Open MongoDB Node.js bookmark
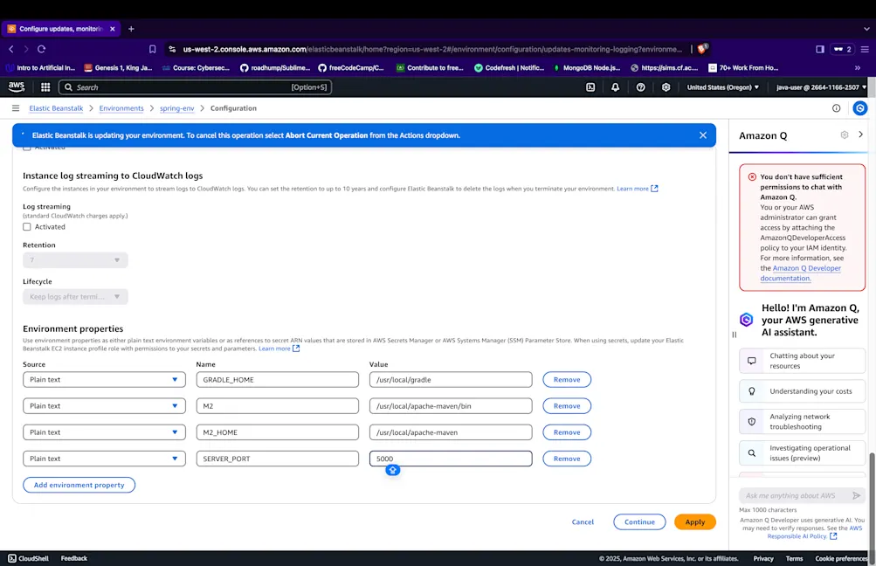Image resolution: width=876 pixels, height=566 pixels. (x=587, y=67)
